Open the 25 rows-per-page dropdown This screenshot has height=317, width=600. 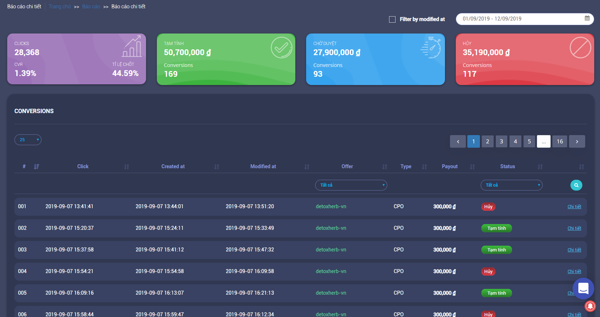[x=28, y=140]
